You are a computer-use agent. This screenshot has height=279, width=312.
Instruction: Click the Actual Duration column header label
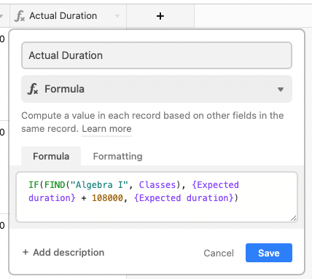[x=63, y=16]
